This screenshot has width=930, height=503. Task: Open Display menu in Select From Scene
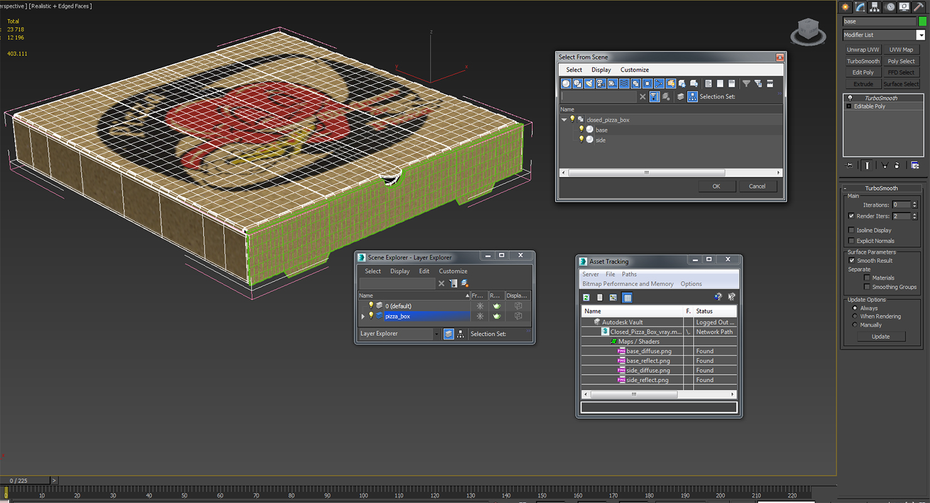601,70
